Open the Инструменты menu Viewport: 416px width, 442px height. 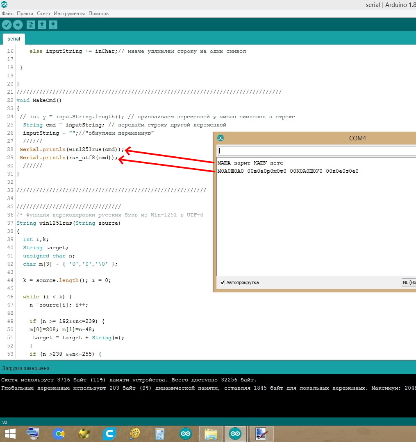(69, 14)
